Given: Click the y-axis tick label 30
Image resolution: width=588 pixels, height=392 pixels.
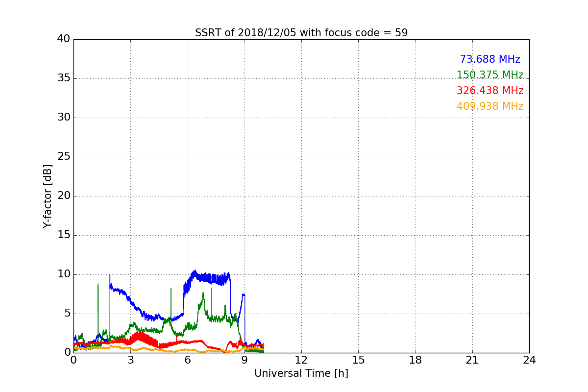Looking at the screenshot, I should tap(64, 118).
